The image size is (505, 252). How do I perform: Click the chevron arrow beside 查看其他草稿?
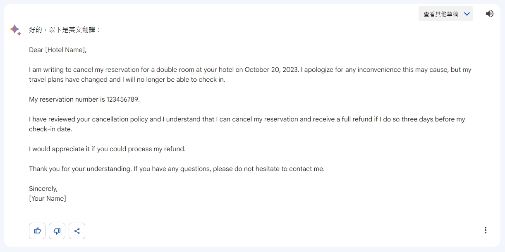tap(467, 14)
